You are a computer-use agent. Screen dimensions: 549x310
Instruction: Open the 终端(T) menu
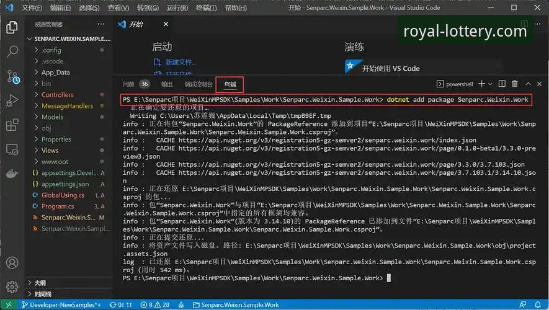(x=206, y=7)
